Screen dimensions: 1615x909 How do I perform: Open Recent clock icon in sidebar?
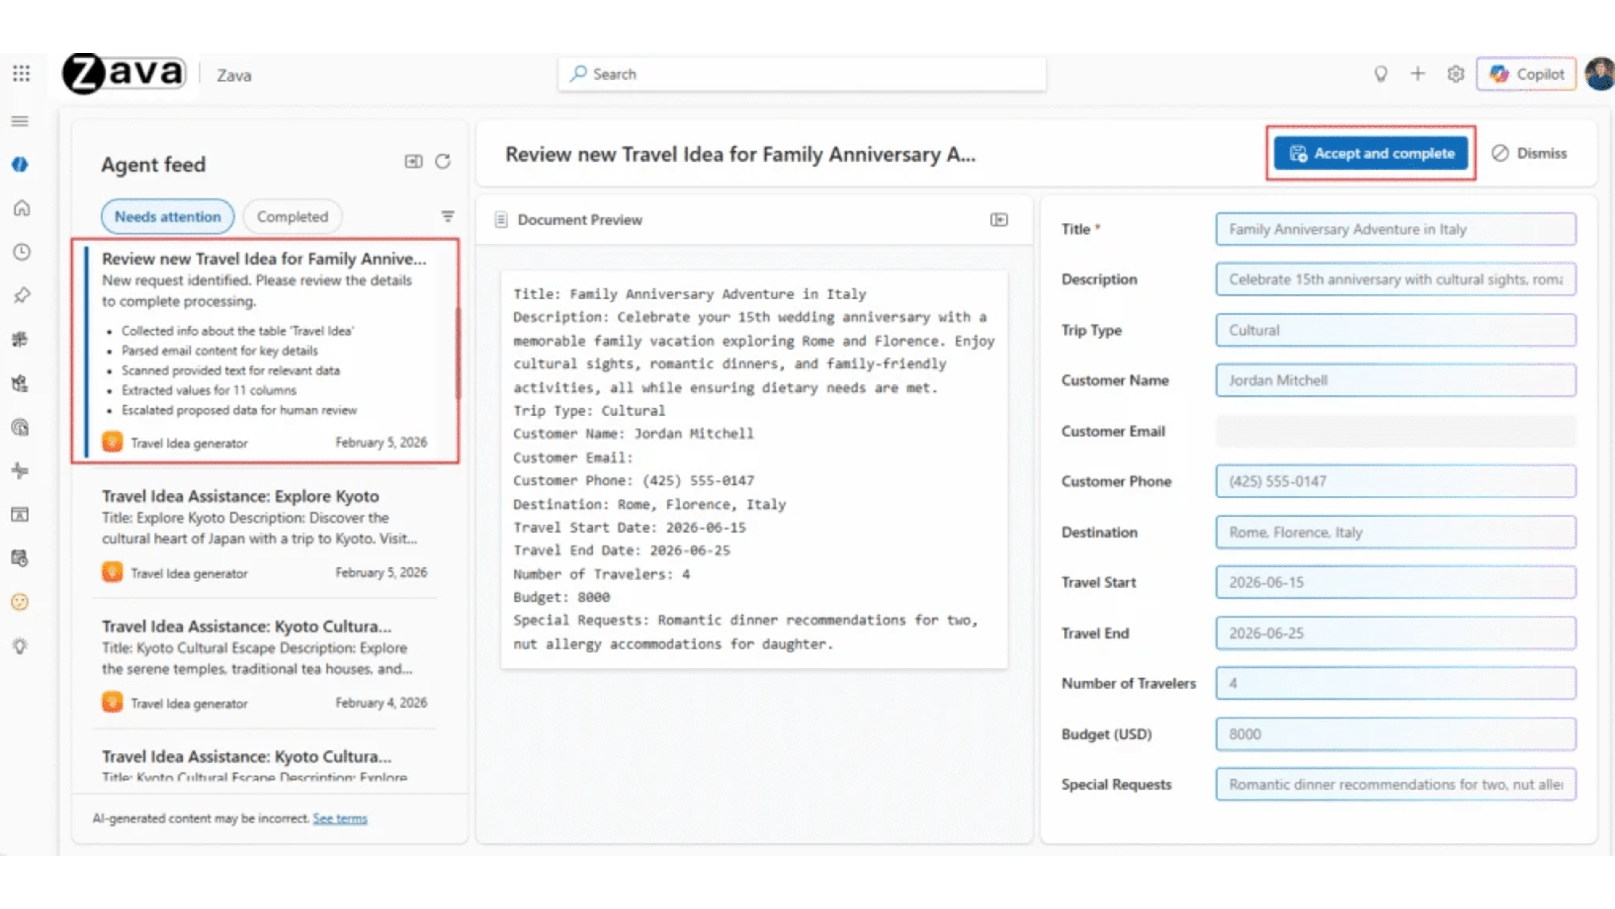[x=21, y=252]
